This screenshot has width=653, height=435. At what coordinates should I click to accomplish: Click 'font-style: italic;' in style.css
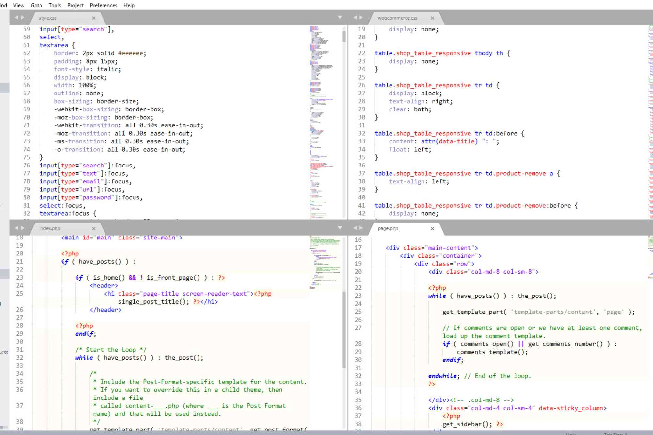click(87, 69)
